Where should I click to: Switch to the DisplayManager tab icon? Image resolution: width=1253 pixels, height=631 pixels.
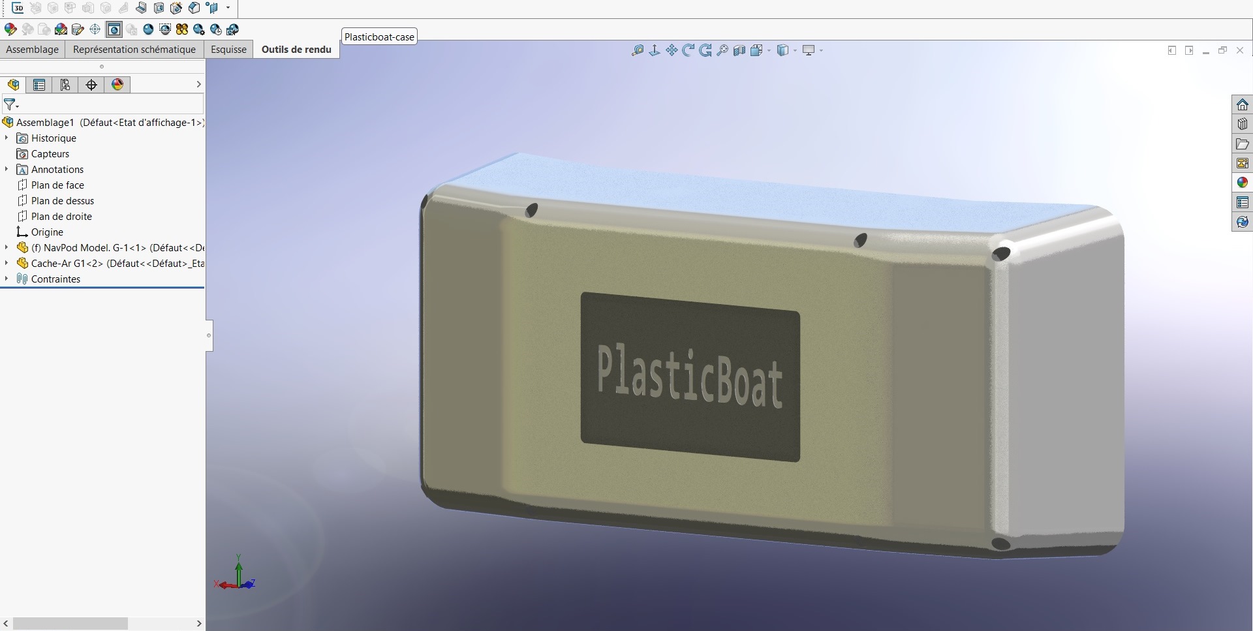click(117, 85)
